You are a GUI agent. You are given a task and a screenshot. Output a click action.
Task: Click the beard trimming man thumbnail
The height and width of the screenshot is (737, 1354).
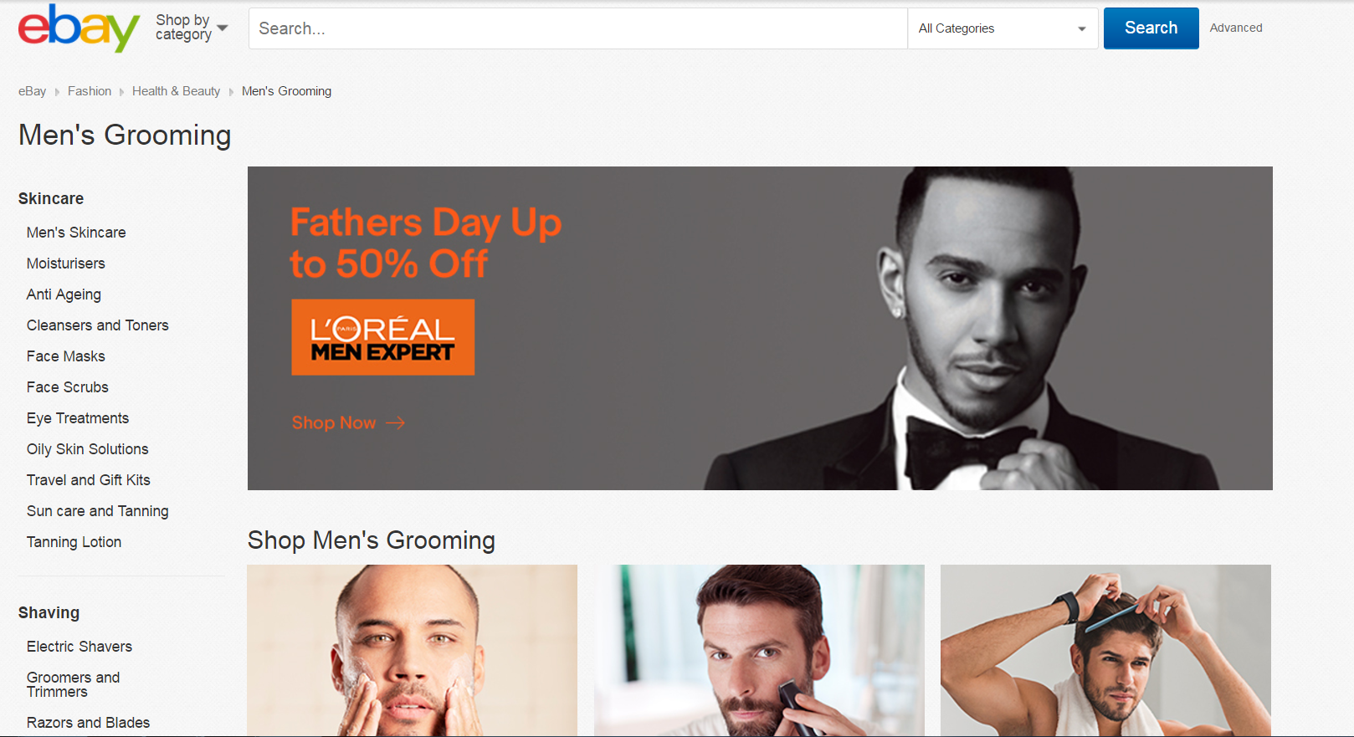click(x=759, y=650)
